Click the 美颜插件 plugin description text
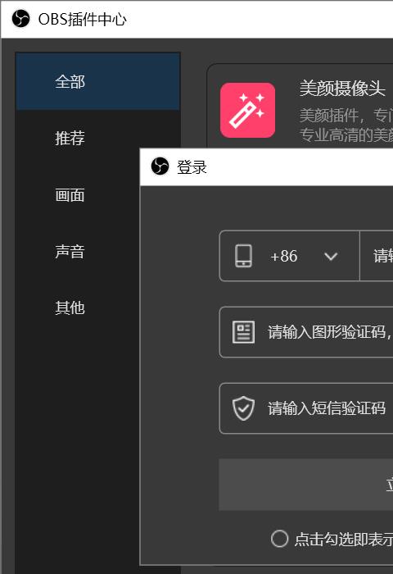The width and height of the screenshot is (393, 574). tap(346, 125)
